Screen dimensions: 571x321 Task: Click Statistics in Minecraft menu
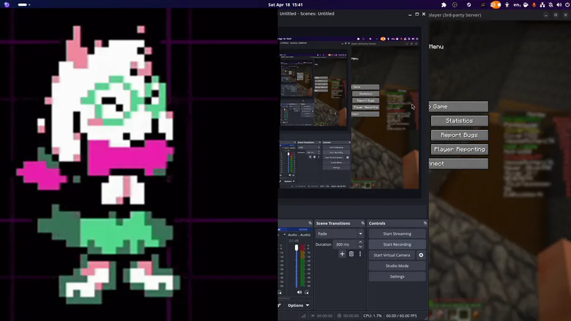[x=459, y=121]
